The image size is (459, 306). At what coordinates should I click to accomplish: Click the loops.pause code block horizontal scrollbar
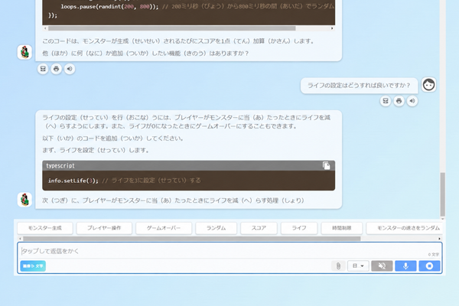(x=172, y=28)
